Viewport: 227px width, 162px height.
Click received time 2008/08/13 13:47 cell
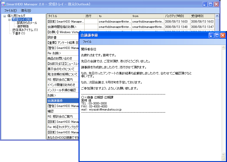pyautogui.click(x=202, y=27)
